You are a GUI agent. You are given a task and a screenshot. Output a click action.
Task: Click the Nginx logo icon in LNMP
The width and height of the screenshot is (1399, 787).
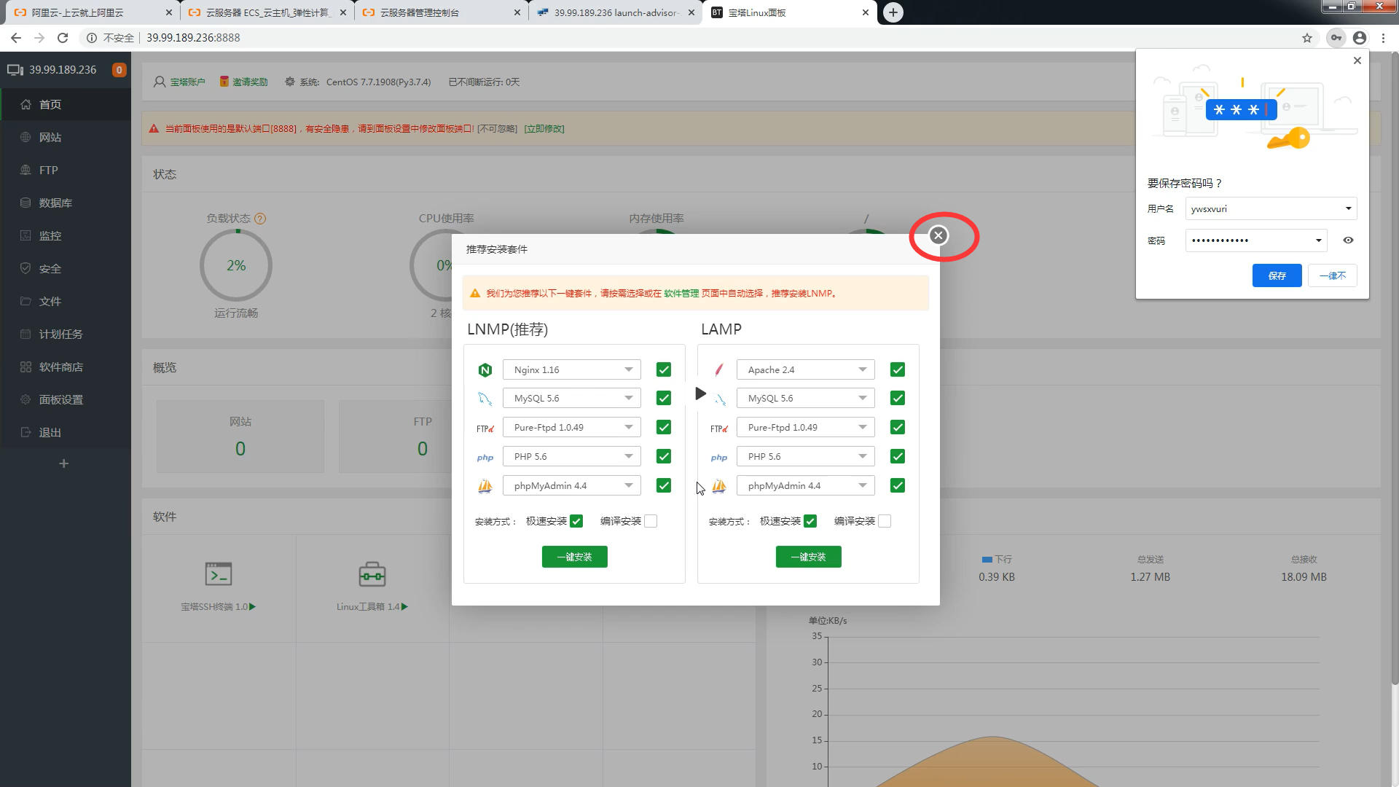tap(485, 370)
